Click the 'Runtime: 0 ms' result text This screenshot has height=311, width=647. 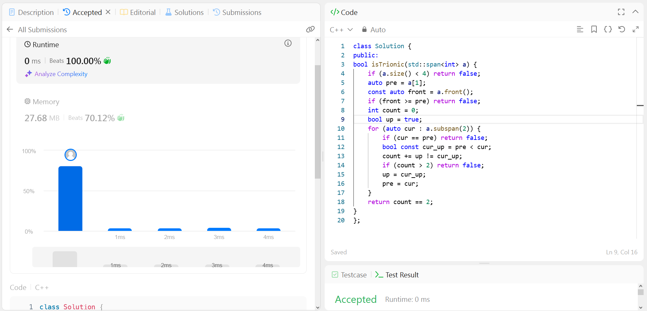coord(408,299)
